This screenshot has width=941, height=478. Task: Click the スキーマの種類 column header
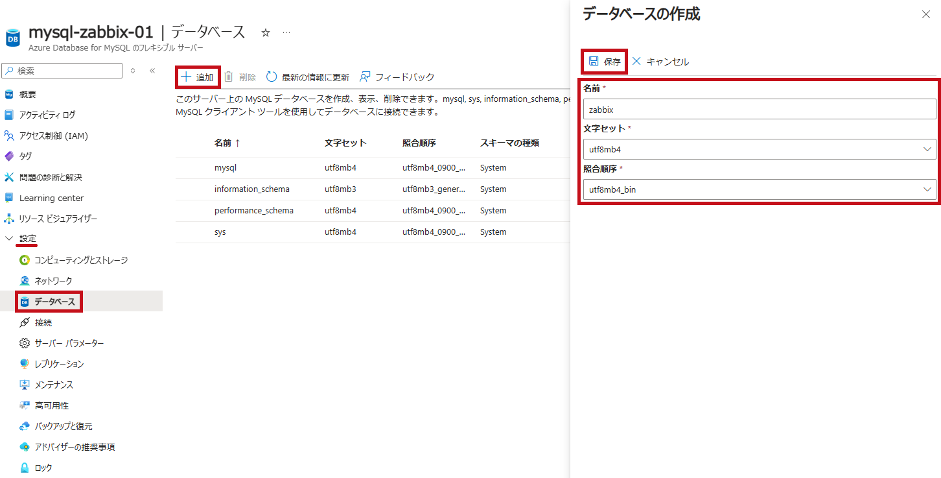coord(509,143)
